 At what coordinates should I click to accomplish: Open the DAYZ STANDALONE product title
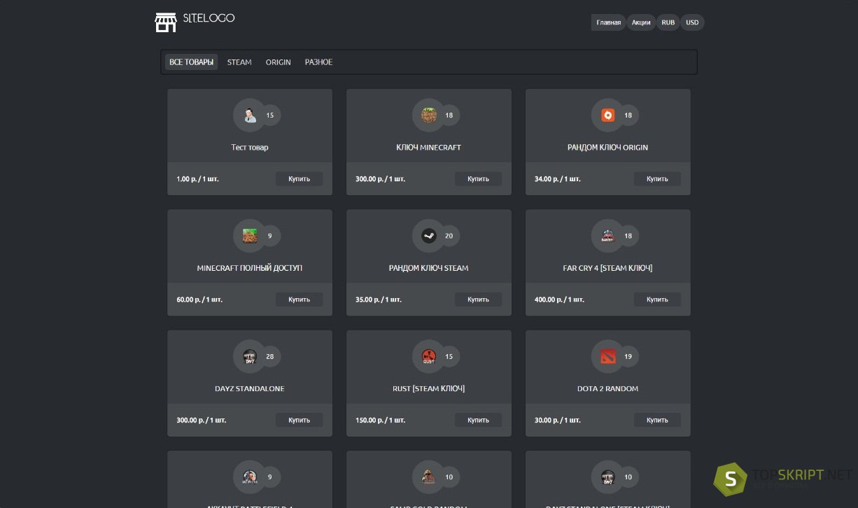tap(250, 389)
